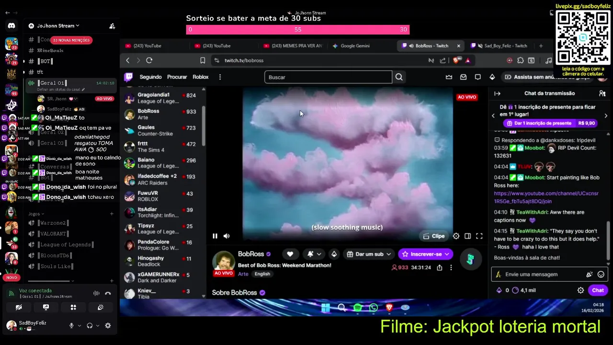Reload the Twitch page
The width and height of the screenshot is (613, 345).
click(x=149, y=60)
